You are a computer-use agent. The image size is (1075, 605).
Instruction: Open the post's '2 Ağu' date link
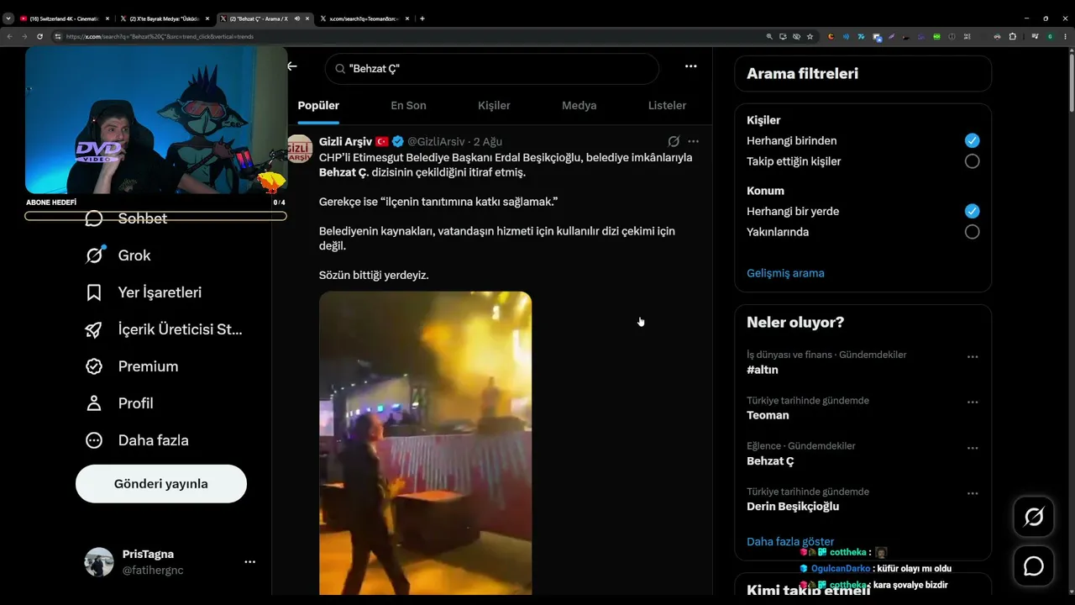(x=488, y=141)
